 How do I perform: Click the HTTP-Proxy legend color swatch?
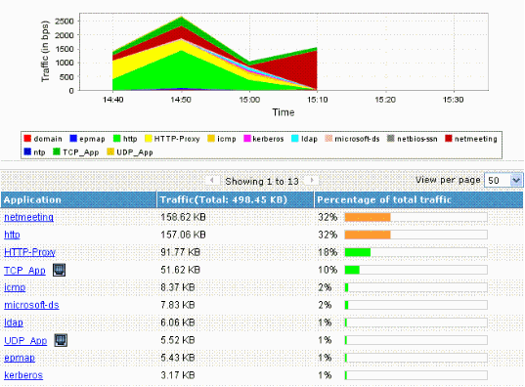(149, 138)
